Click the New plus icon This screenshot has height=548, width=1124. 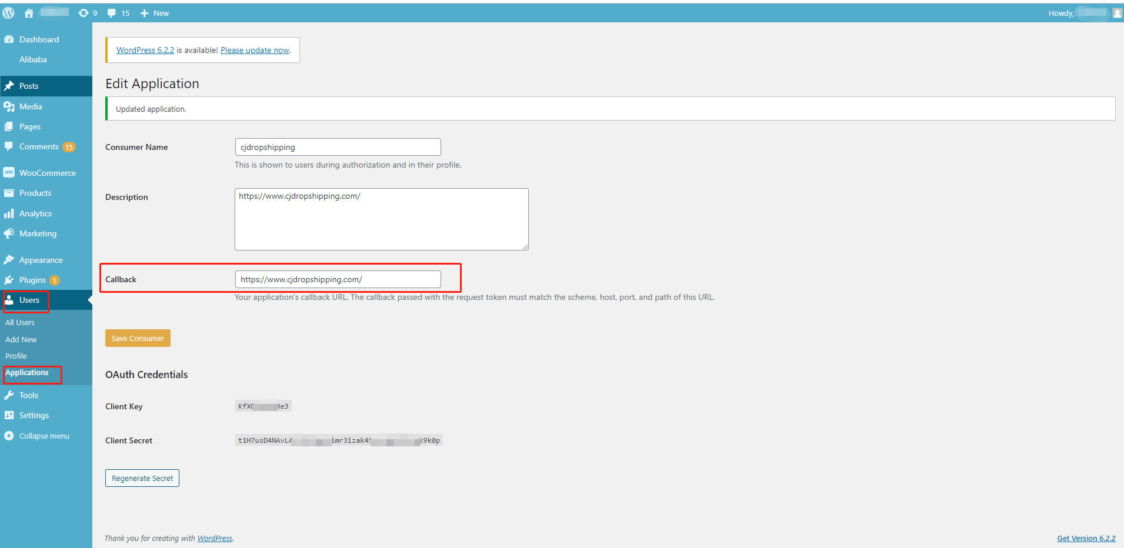coord(144,13)
